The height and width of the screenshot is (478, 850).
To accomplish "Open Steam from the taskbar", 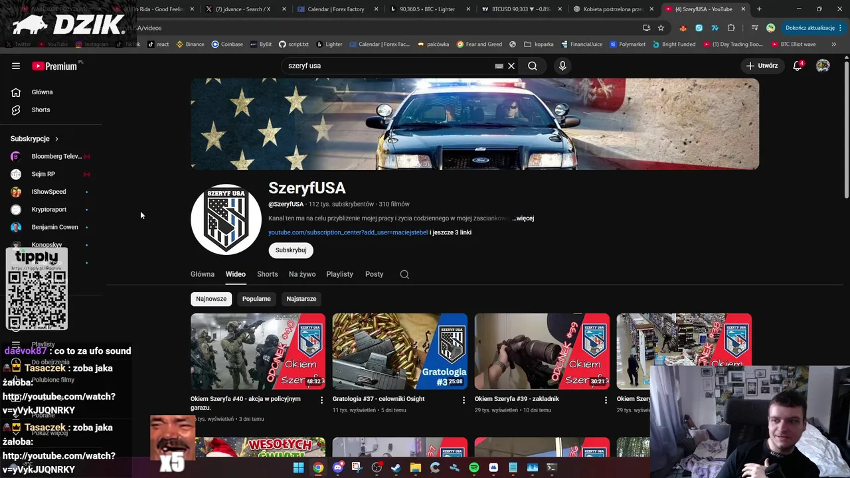I will coord(396,467).
